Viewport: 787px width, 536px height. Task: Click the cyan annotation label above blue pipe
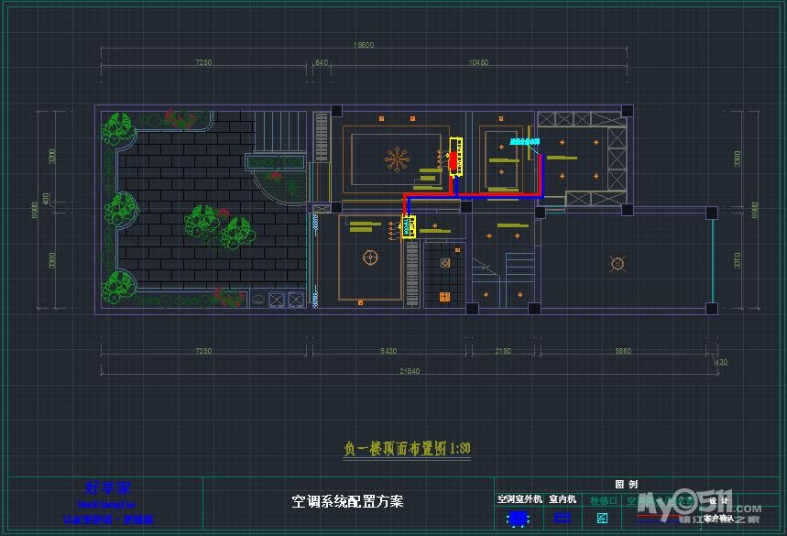pyautogui.click(x=524, y=142)
